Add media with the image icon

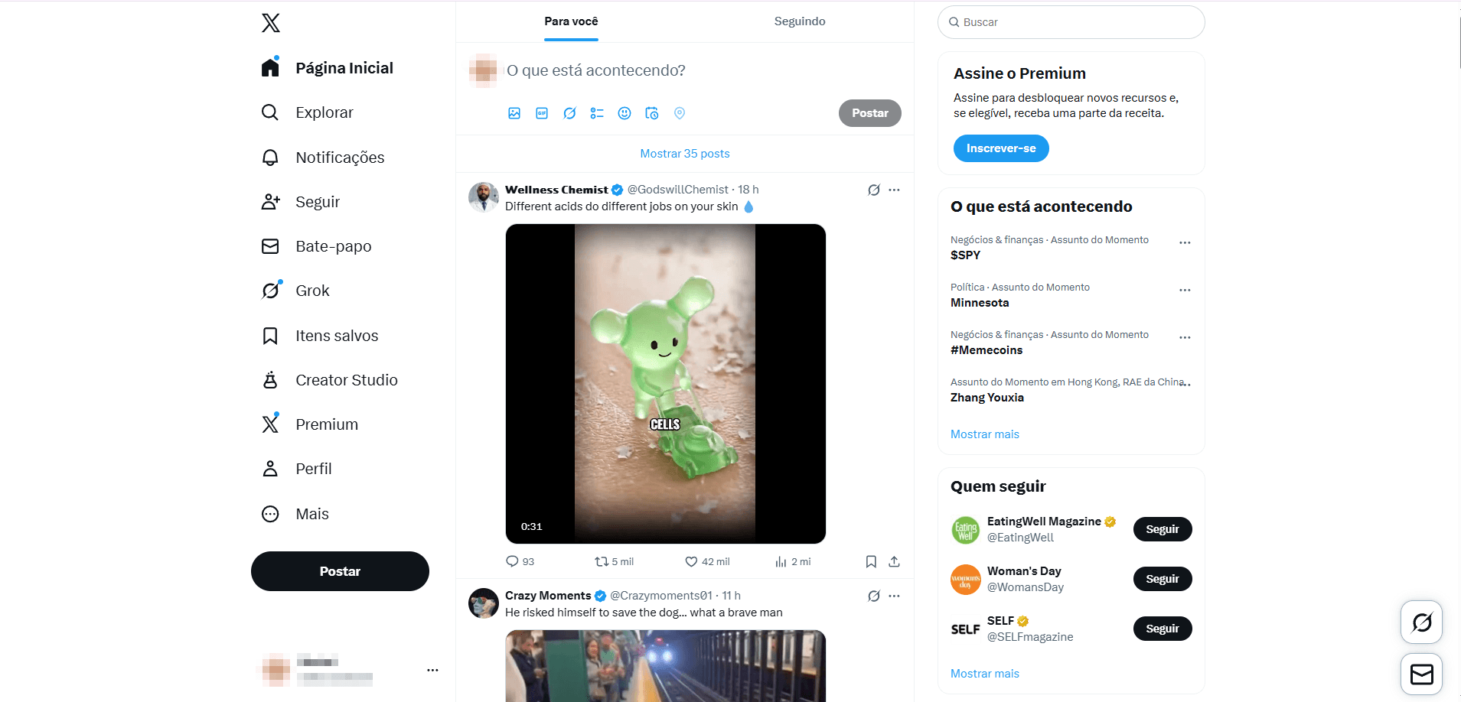pyautogui.click(x=514, y=113)
